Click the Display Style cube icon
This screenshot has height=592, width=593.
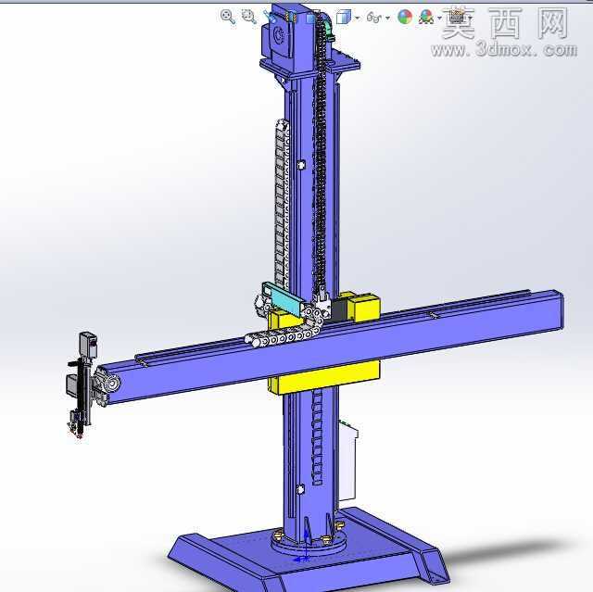[344, 17]
